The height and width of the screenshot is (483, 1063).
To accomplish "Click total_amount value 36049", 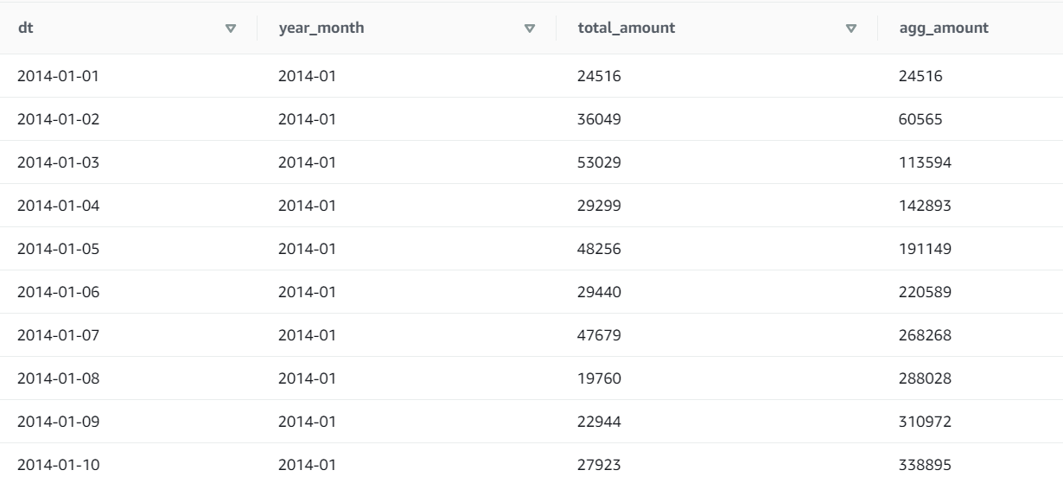I will click(599, 119).
